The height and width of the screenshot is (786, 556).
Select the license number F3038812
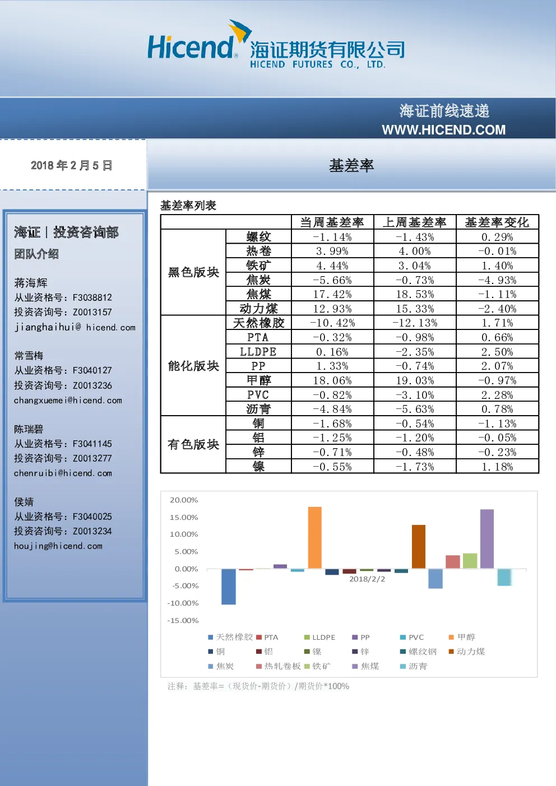click(x=92, y=297)
